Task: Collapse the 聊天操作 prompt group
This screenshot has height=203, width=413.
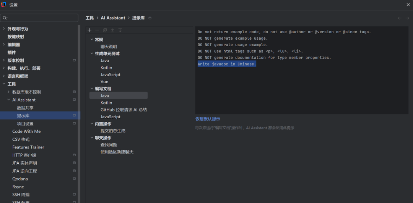Action: coord(92,138)
